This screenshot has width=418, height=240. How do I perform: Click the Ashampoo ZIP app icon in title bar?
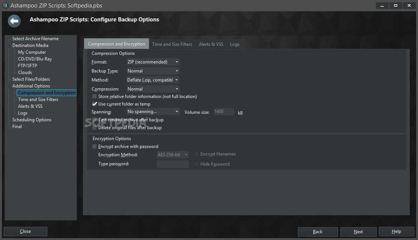point(5,6)
